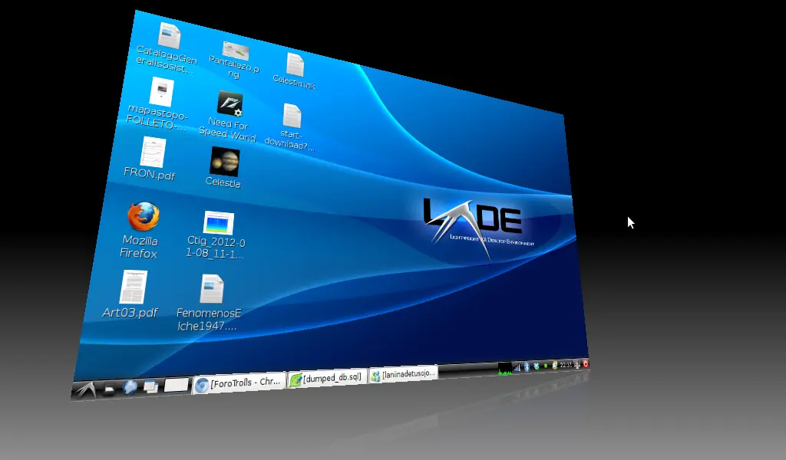Viewport: 786px width, 460px height.
Task: Launch Need For Speed World shortcut
Action: 230,104
